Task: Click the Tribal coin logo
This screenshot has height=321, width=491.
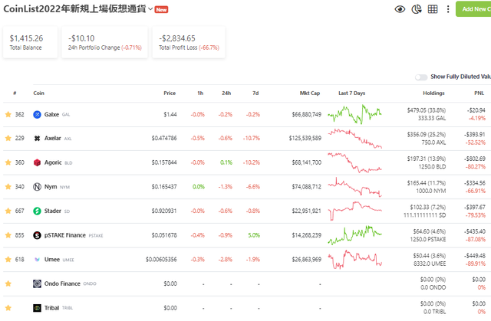Action: pyautogui.click(x=37, y=308)
